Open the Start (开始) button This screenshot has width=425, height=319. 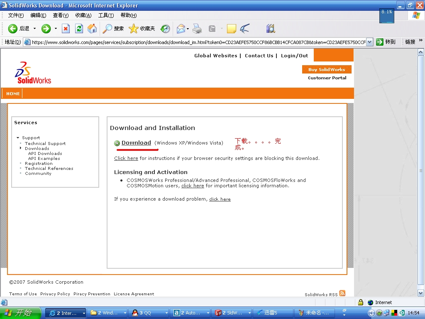(21, 313)
